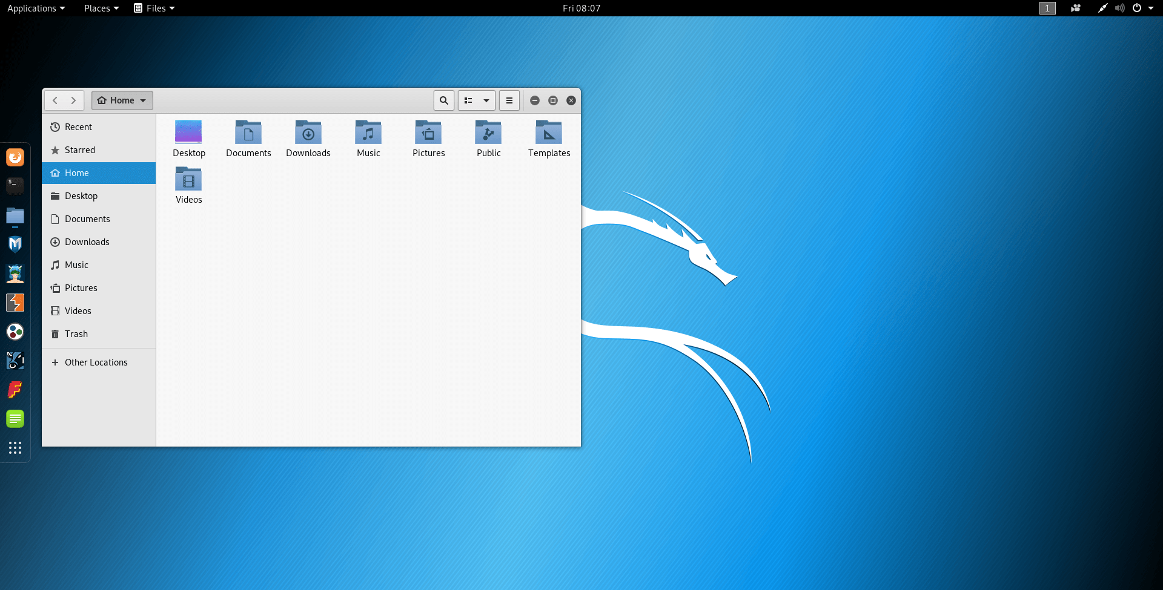Open Other Locations in the sidebar

[99, 362]
